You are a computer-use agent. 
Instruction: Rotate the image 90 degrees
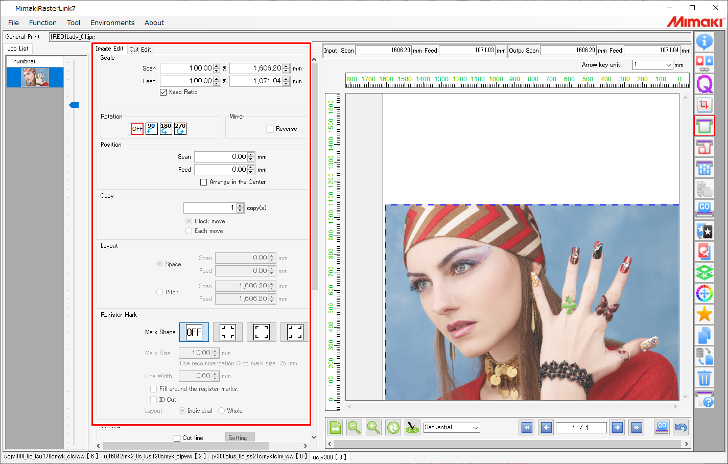click(x=151, y=128)
